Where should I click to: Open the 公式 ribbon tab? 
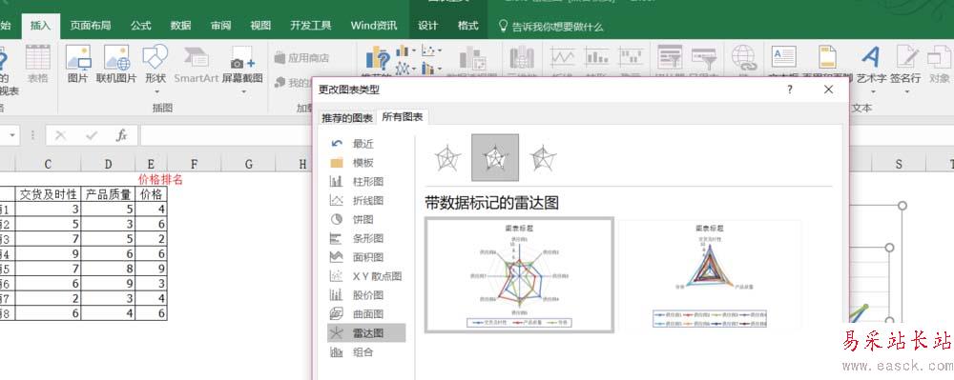[140, 26]
